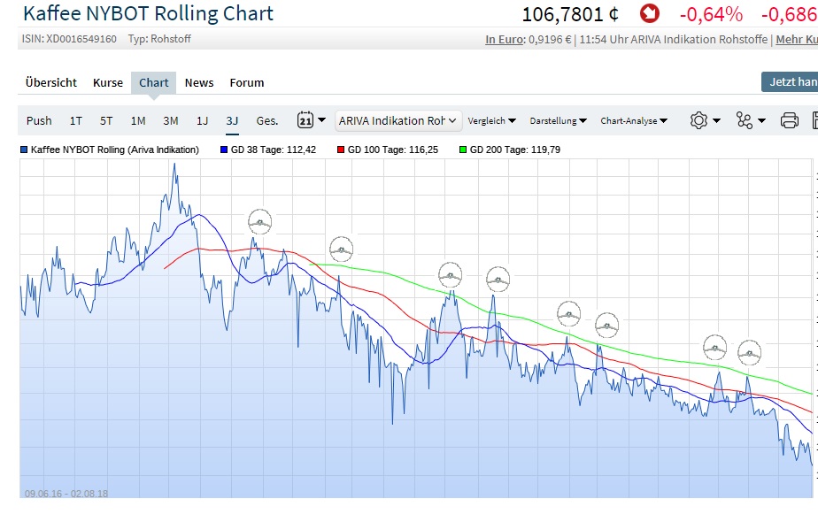This screenshot has height=522, width=818.
Task: Open the Forum tab
Action: tap(247, 82)
